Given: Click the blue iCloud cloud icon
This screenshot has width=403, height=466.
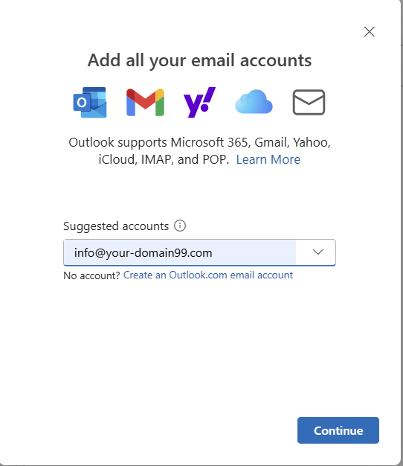Looking at the screenshot, I should coord(254,102).
